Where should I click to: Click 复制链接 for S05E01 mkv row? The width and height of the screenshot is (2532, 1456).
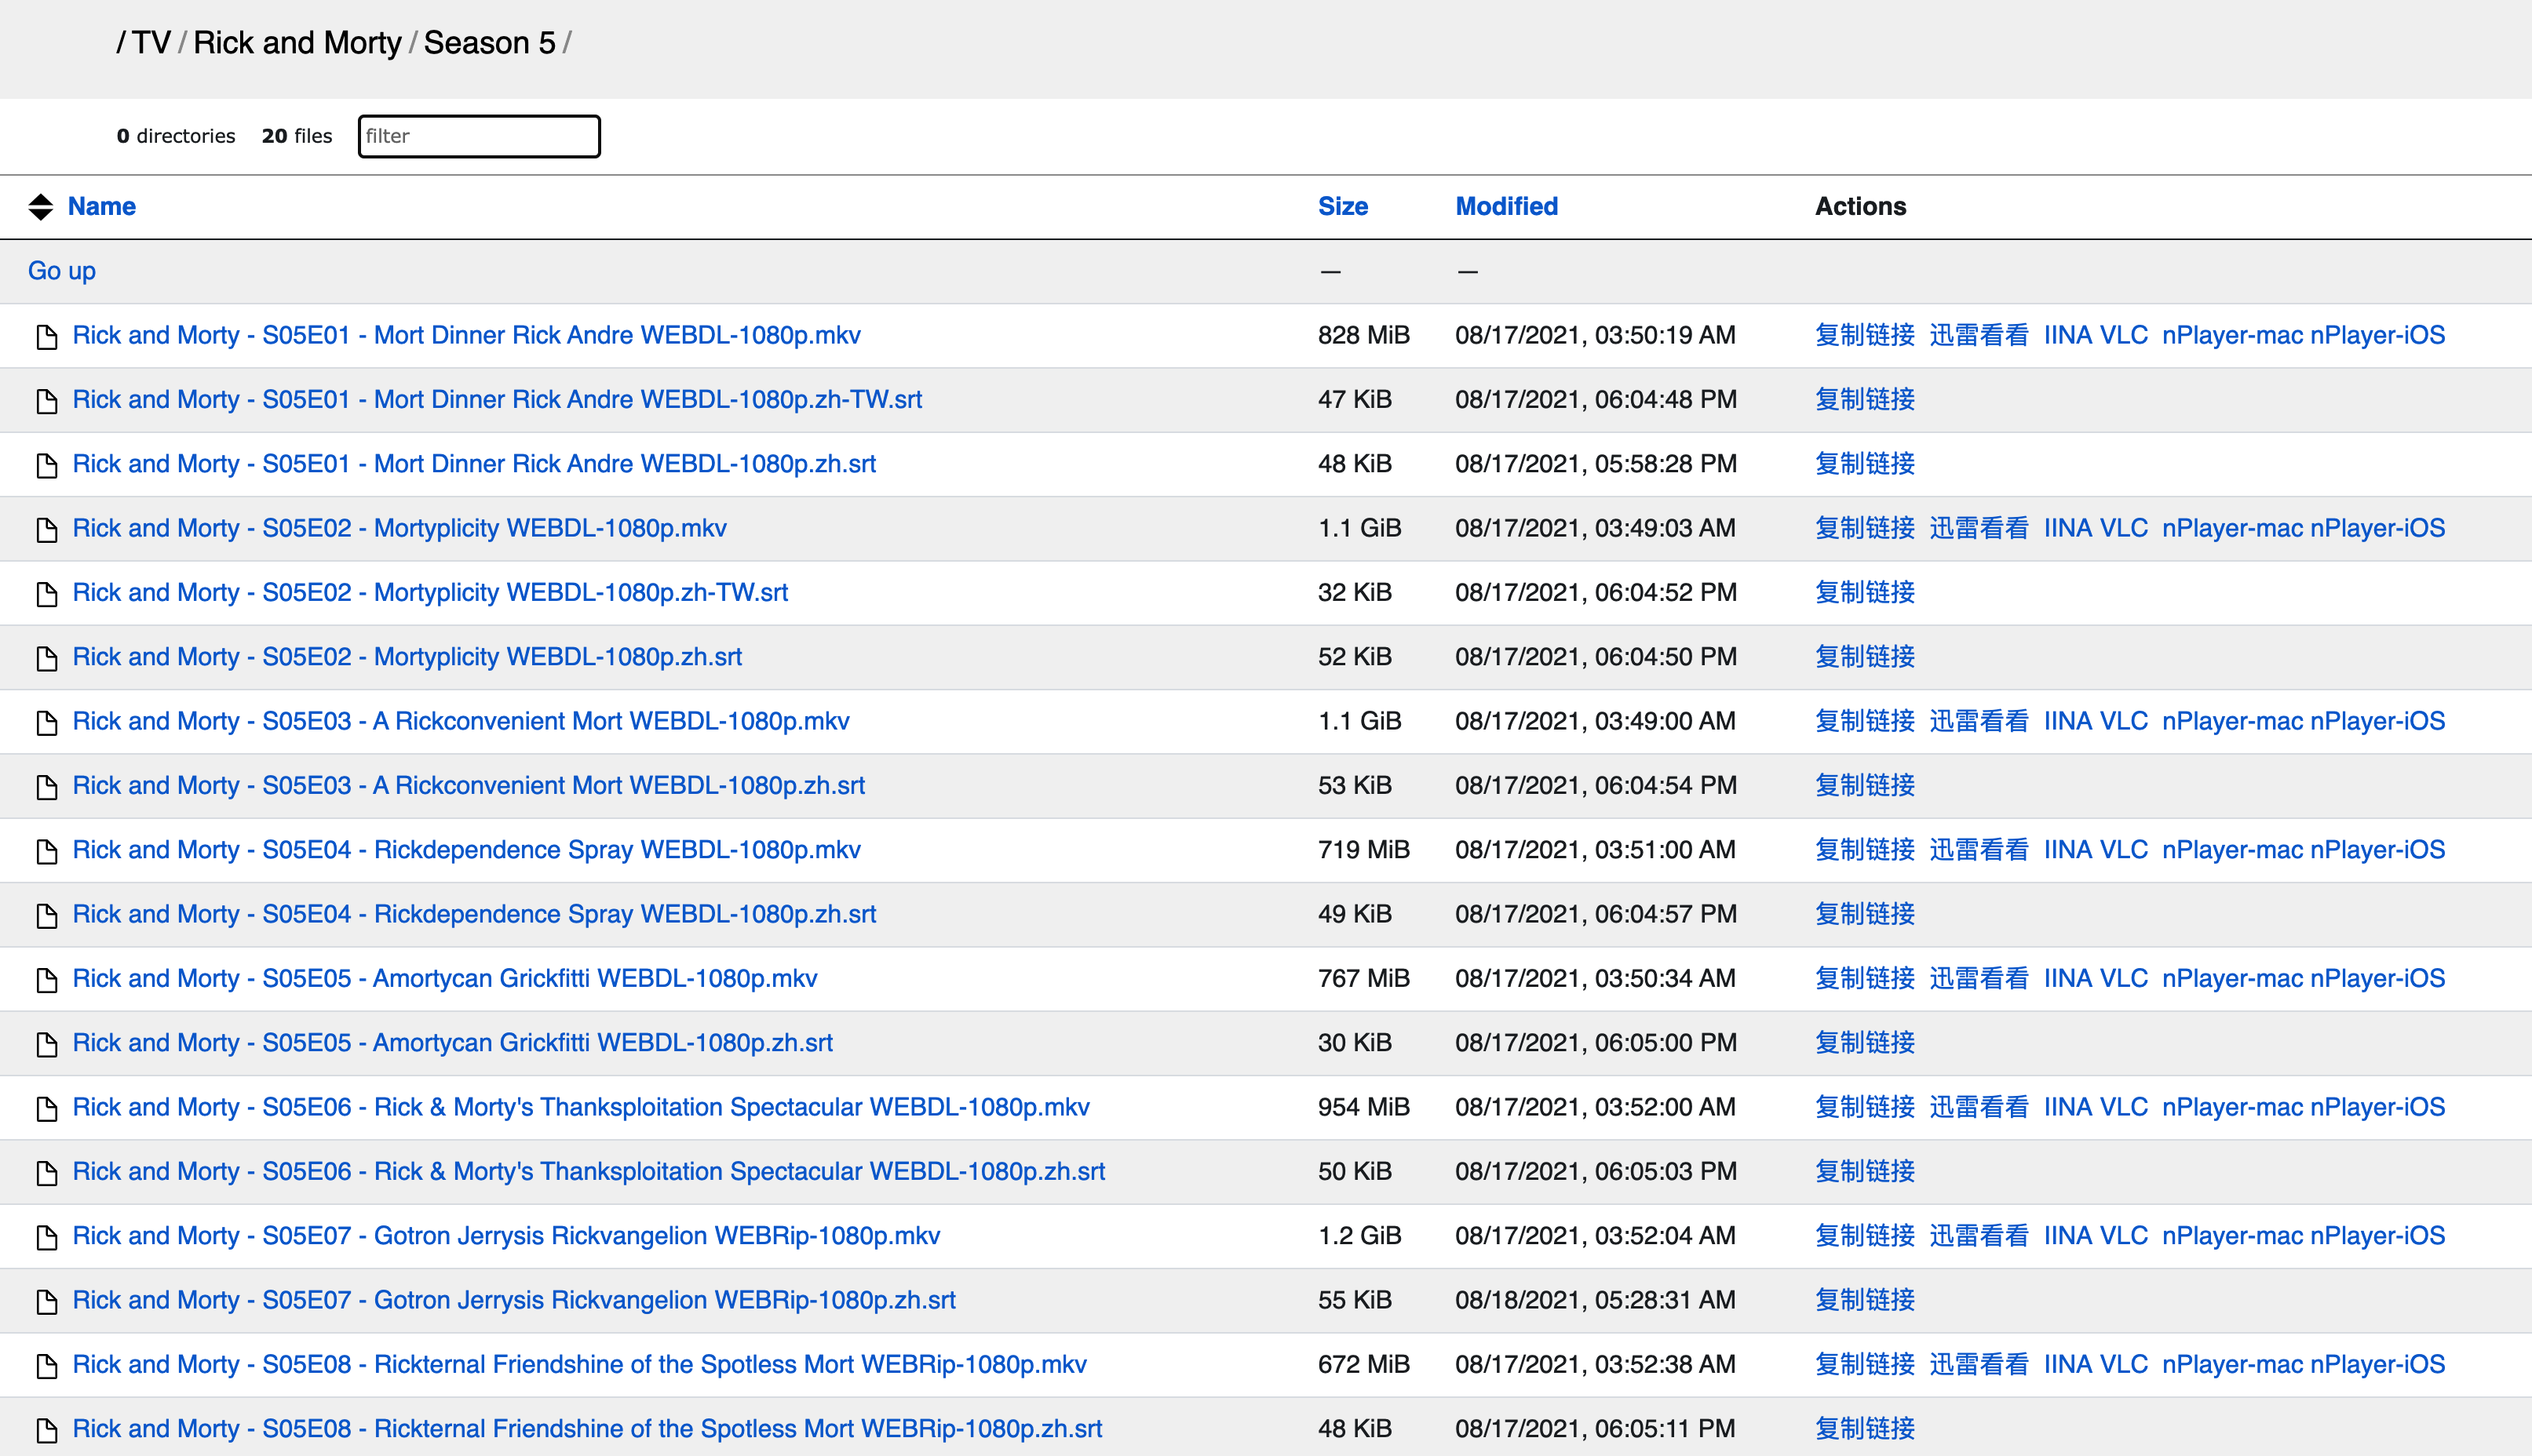click(1865, 335)
